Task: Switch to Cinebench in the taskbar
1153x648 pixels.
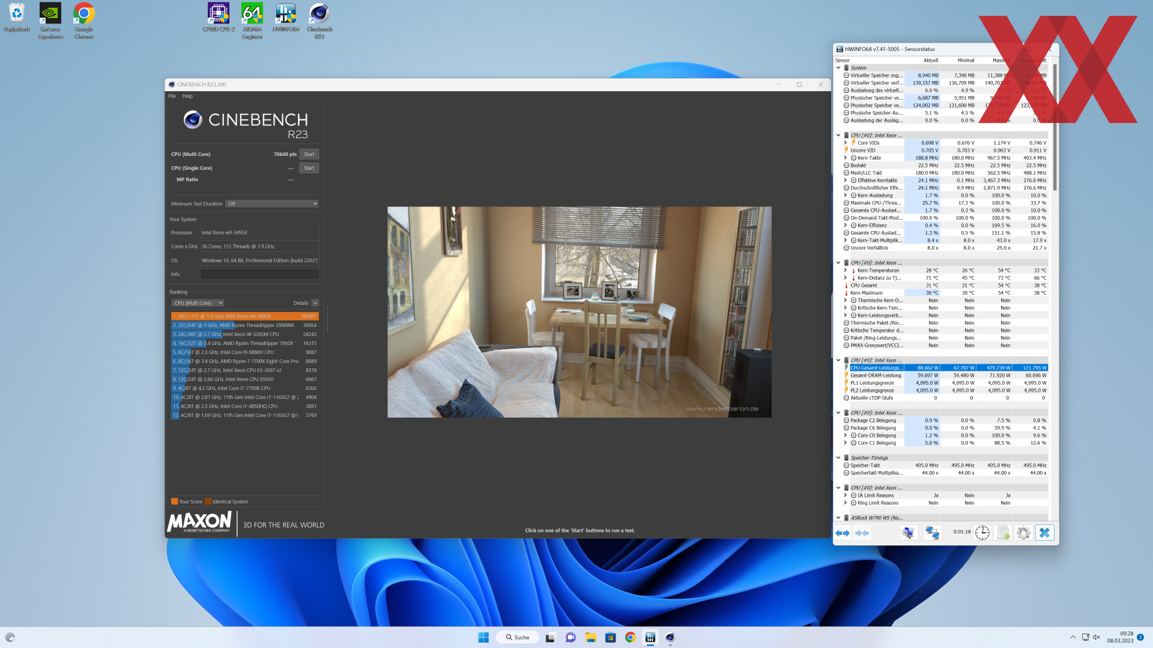Action: [x=670, y=637]
